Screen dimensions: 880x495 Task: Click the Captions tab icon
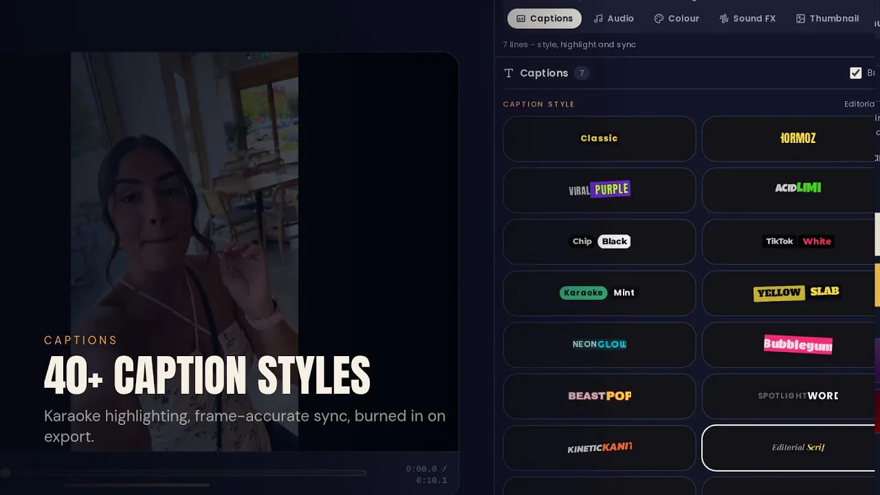(x=521, y=19)
